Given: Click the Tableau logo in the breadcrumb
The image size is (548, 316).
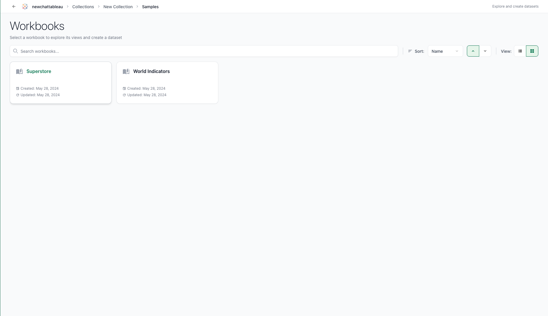Looking at the screenshot, I should (25, 6).
